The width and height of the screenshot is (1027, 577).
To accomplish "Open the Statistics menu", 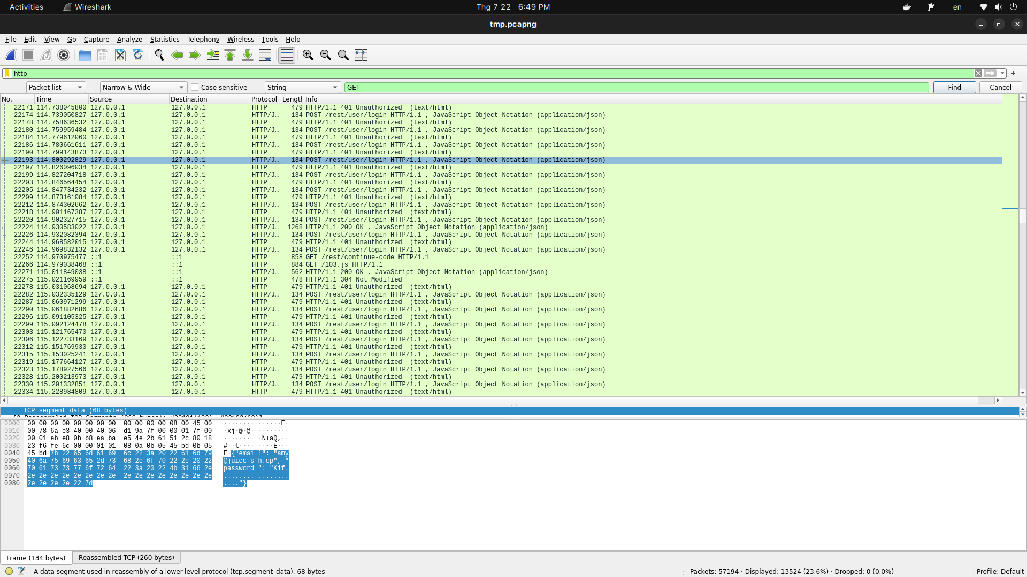I will pos(164,39).
